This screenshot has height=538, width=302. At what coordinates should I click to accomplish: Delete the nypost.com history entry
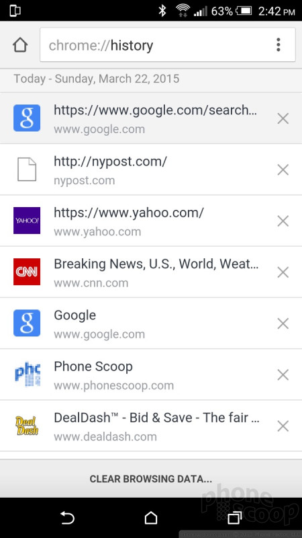283,170
